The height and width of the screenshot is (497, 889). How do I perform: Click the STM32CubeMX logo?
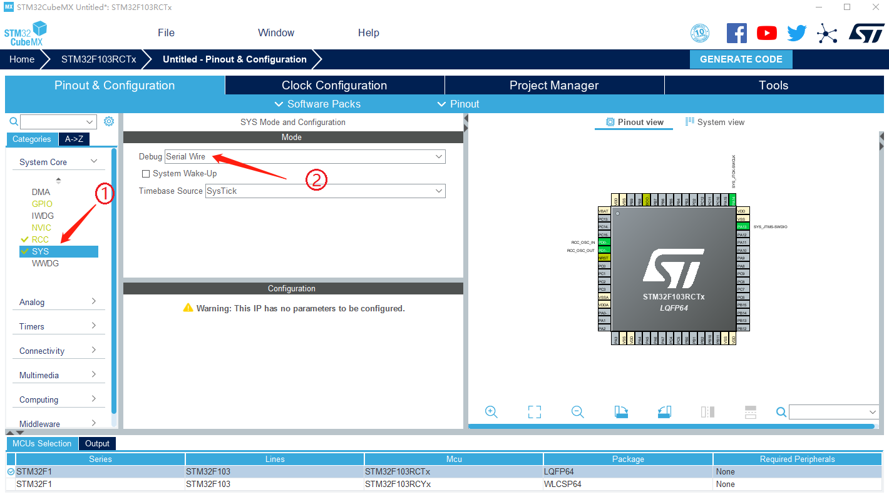(x=26, y=33)
